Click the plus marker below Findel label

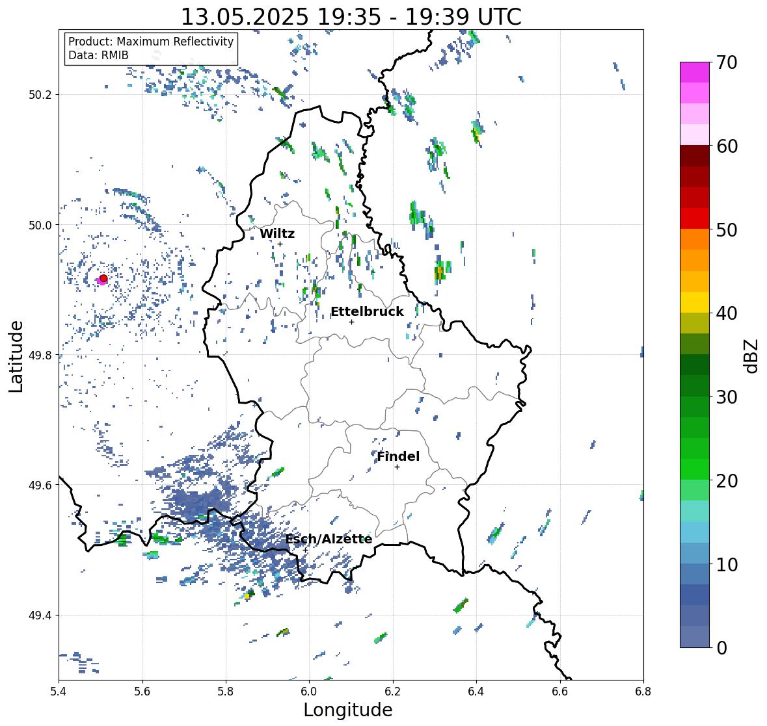tap(397, 467)
